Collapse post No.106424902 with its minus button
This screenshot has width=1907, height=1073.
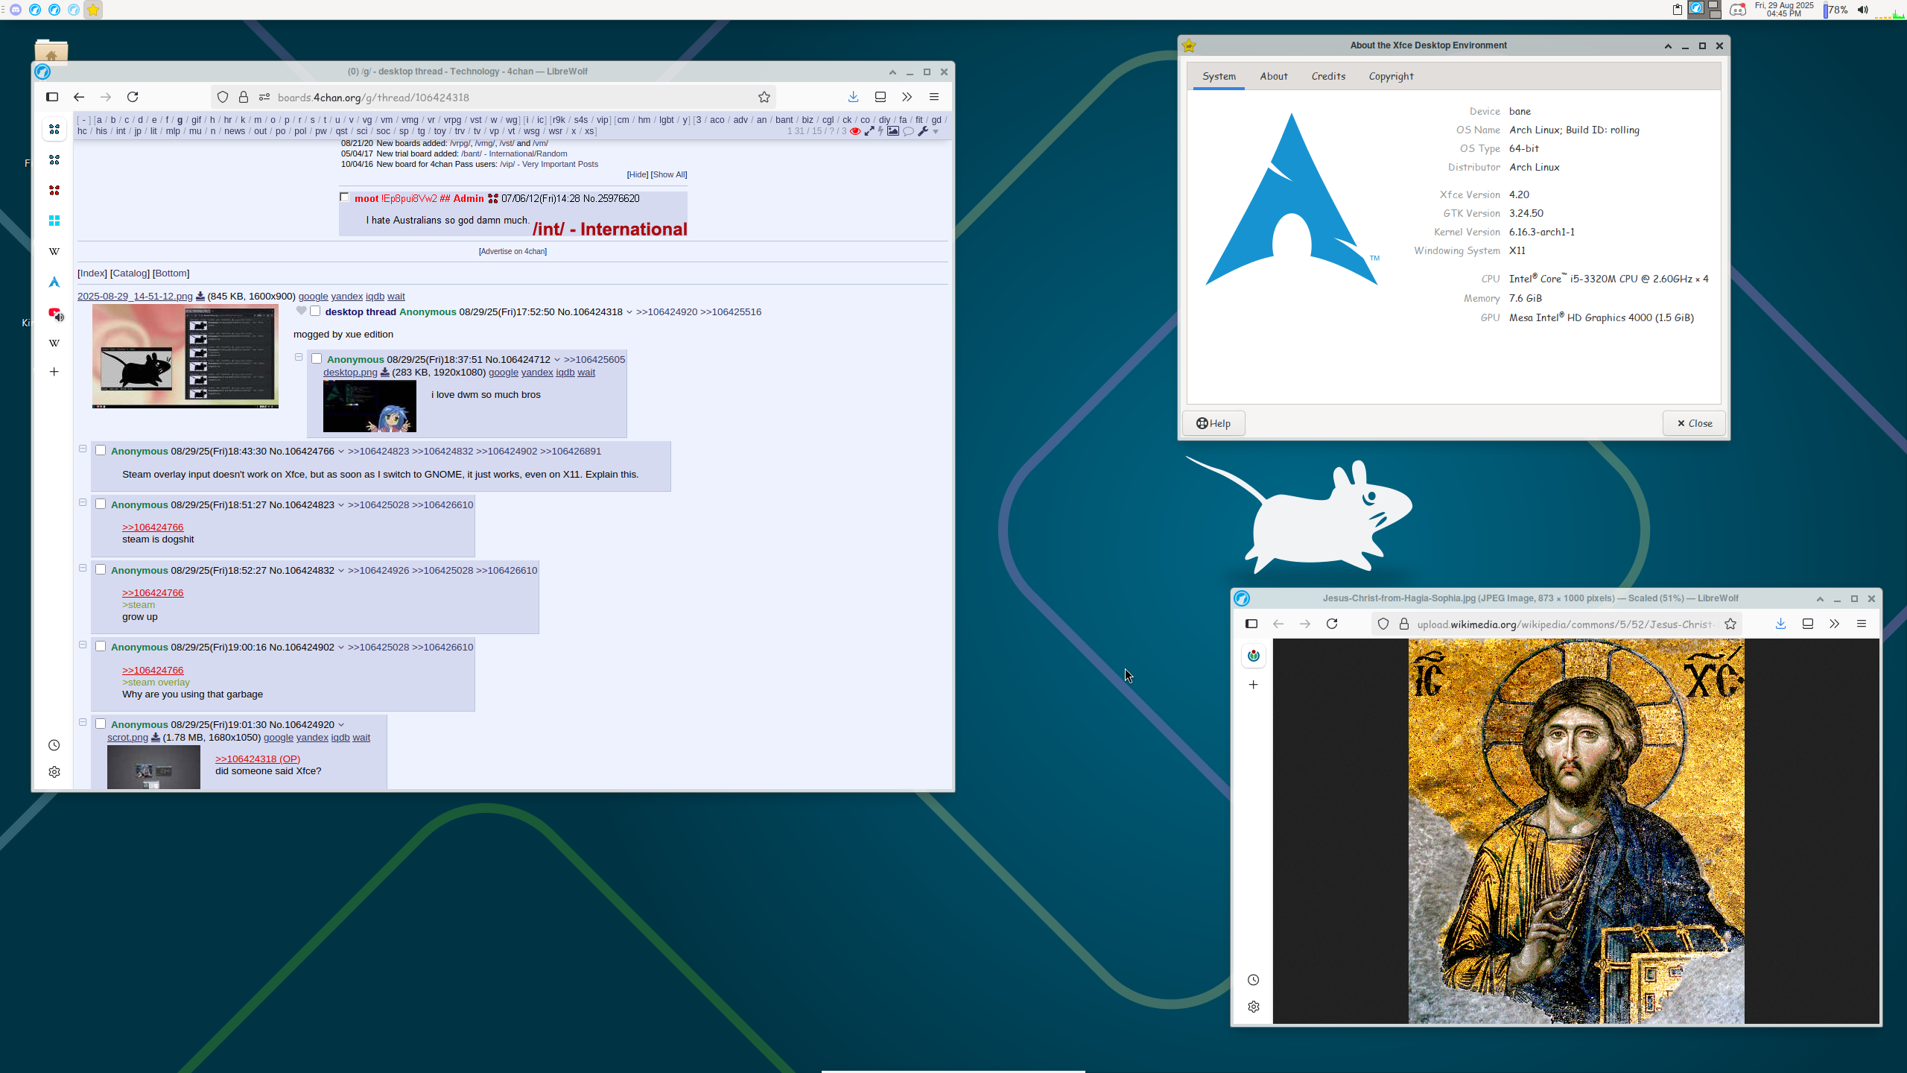pos(83,645)
